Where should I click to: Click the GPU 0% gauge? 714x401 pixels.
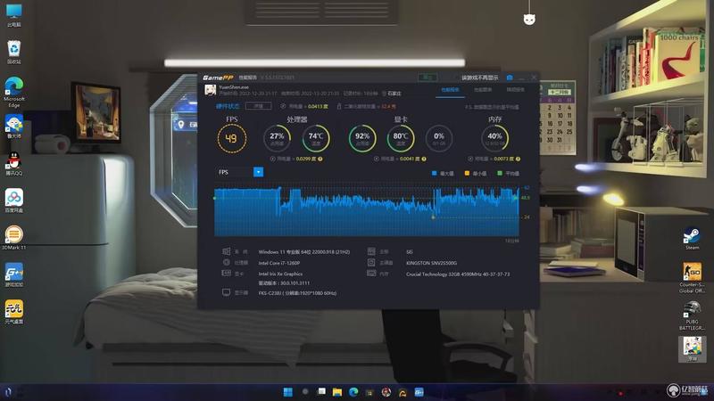tap(439, 138)
